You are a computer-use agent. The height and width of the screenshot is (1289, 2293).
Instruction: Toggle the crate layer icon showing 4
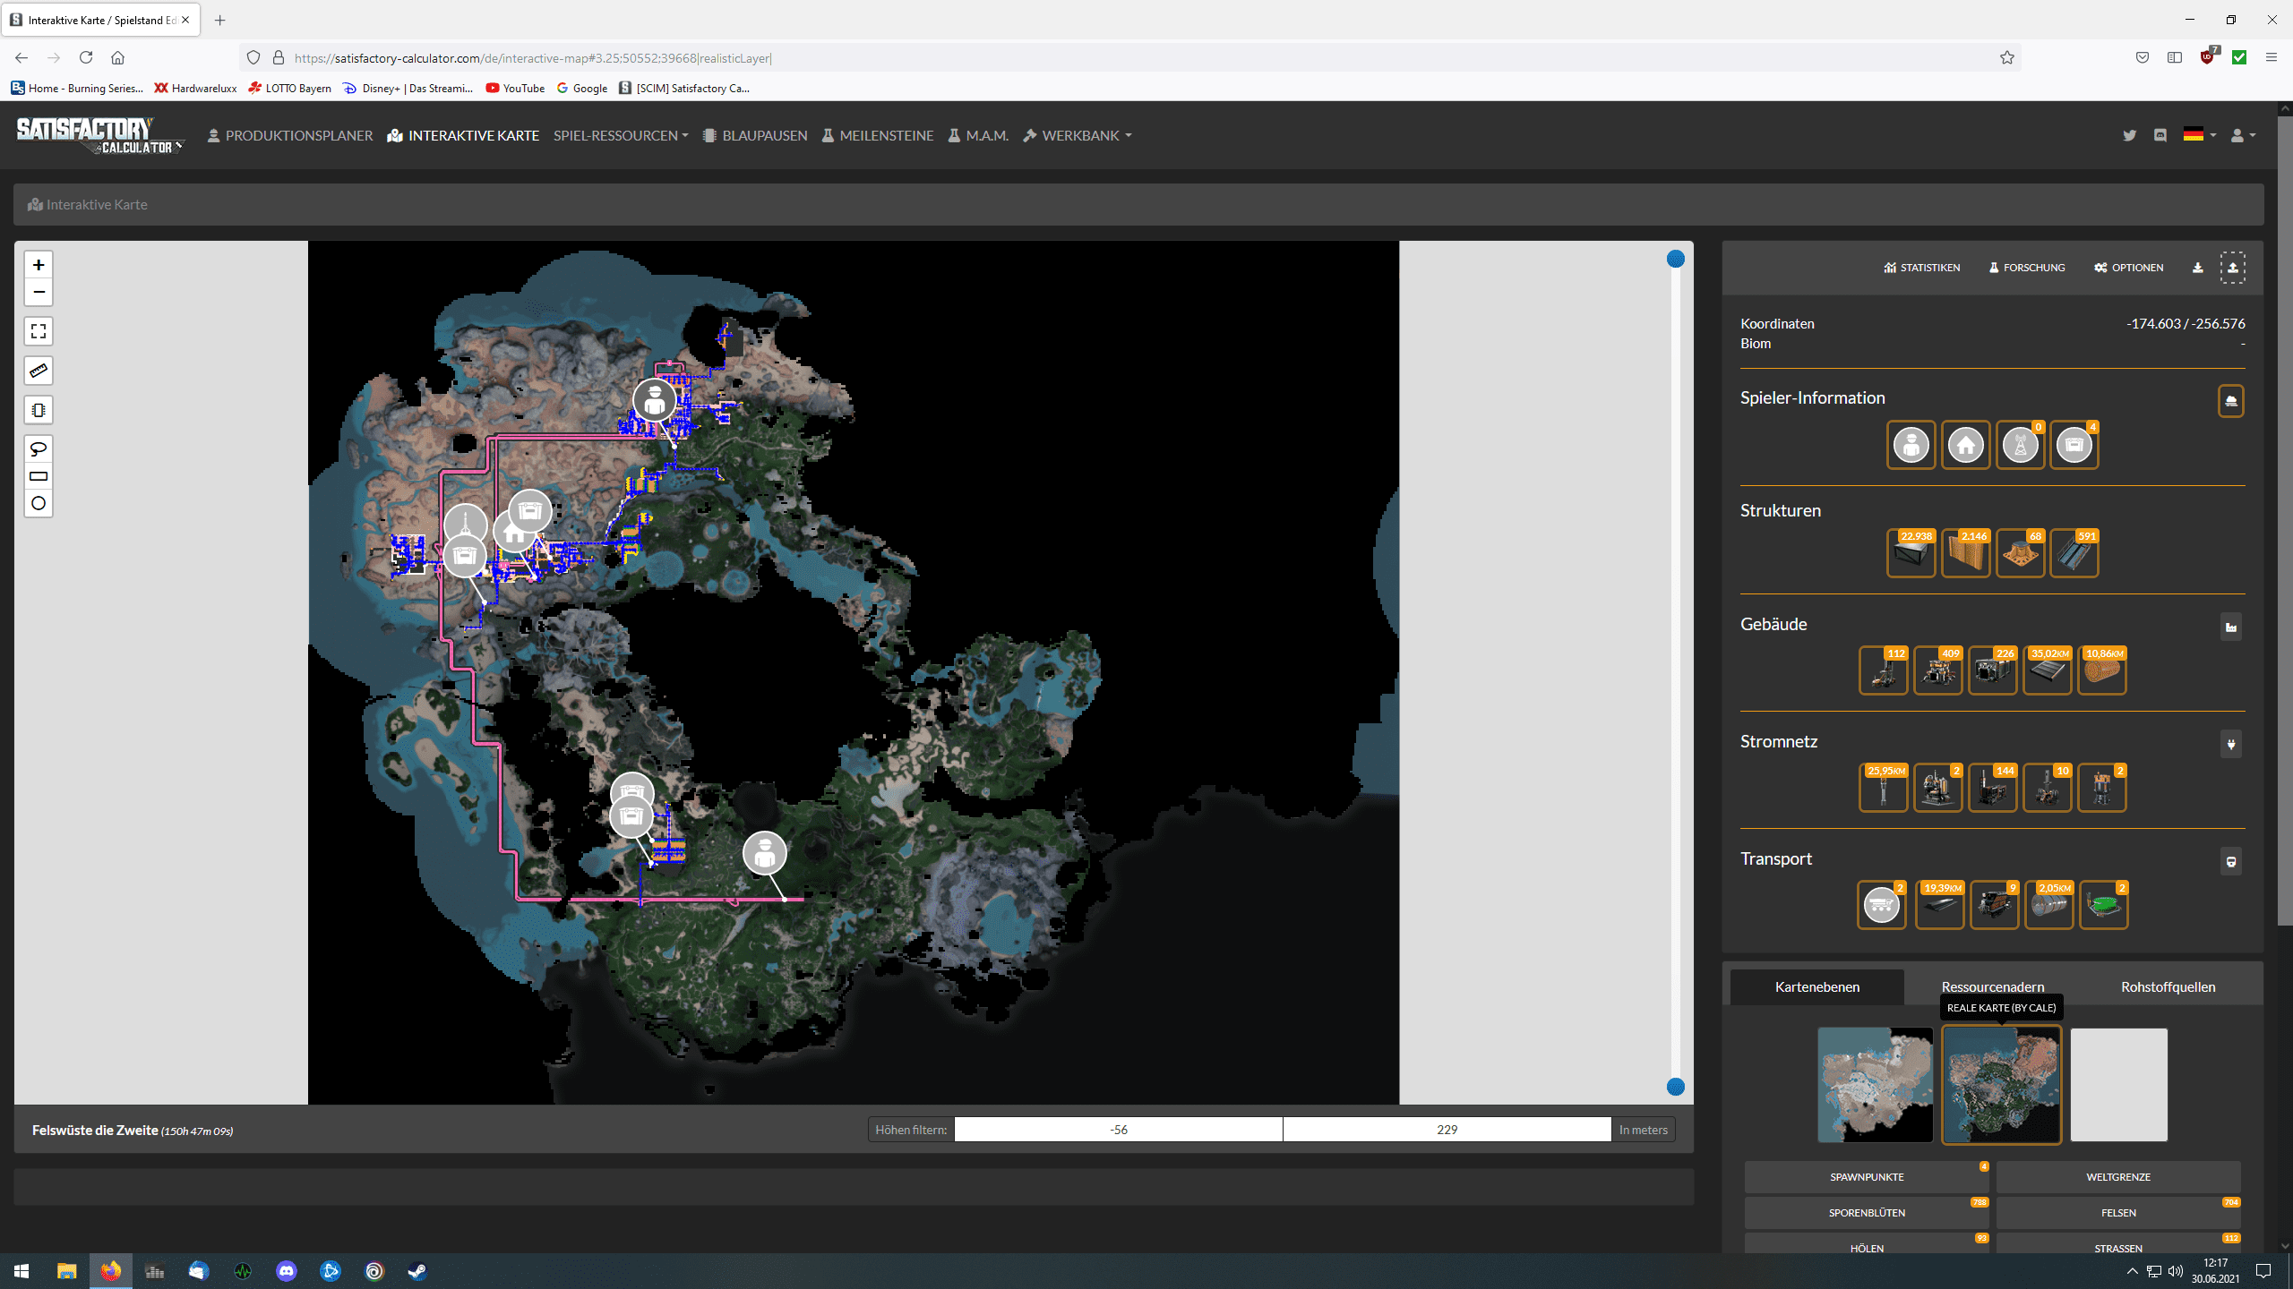2074,445
